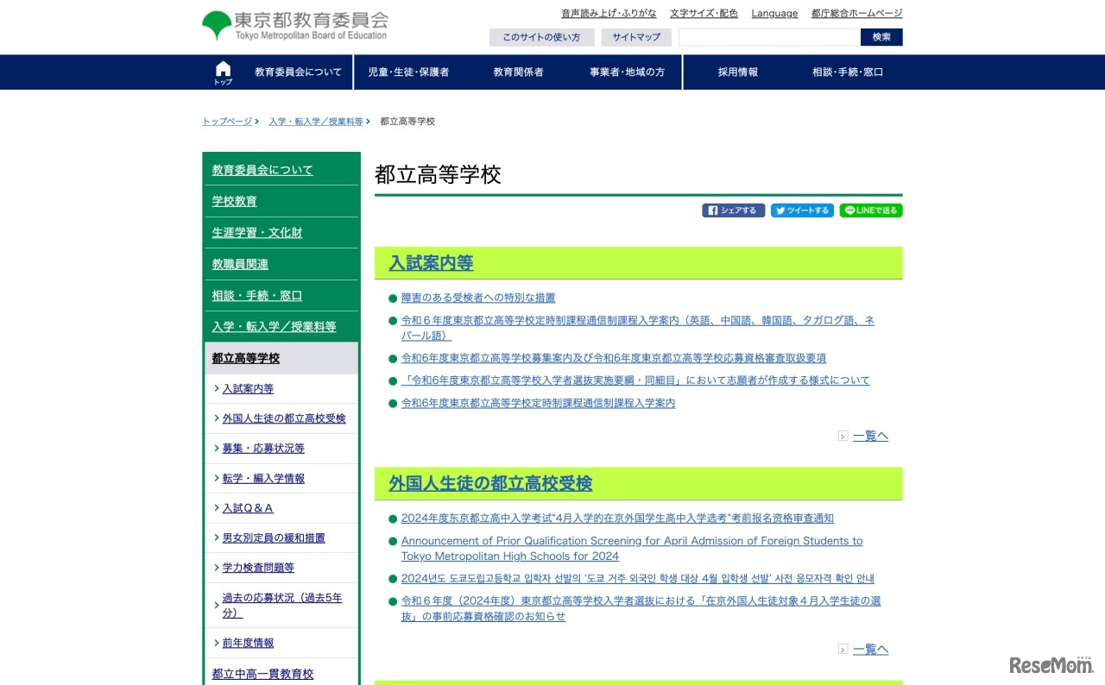Send page with the LINEで送る icon
Viewport: 1105px width, 685px height.
[870, 210]
